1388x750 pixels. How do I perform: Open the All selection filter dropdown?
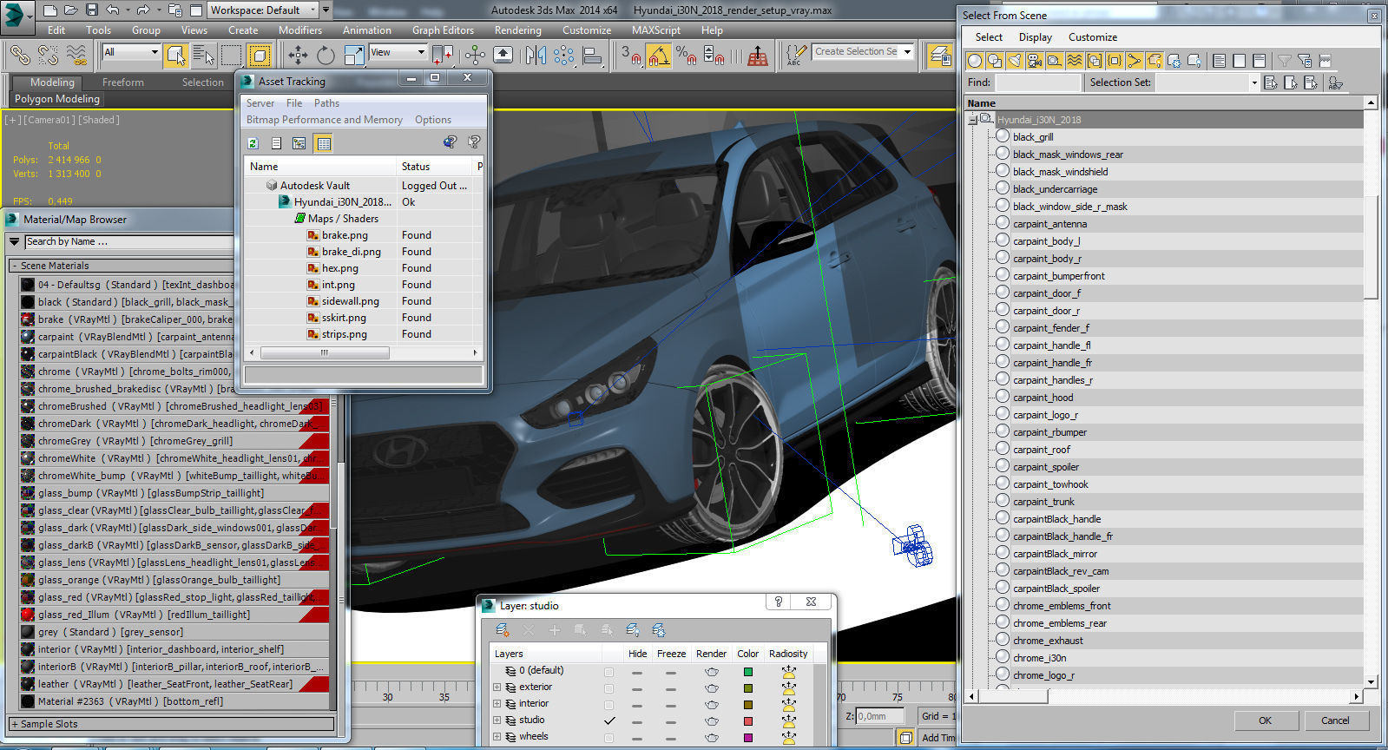[131, 53]
